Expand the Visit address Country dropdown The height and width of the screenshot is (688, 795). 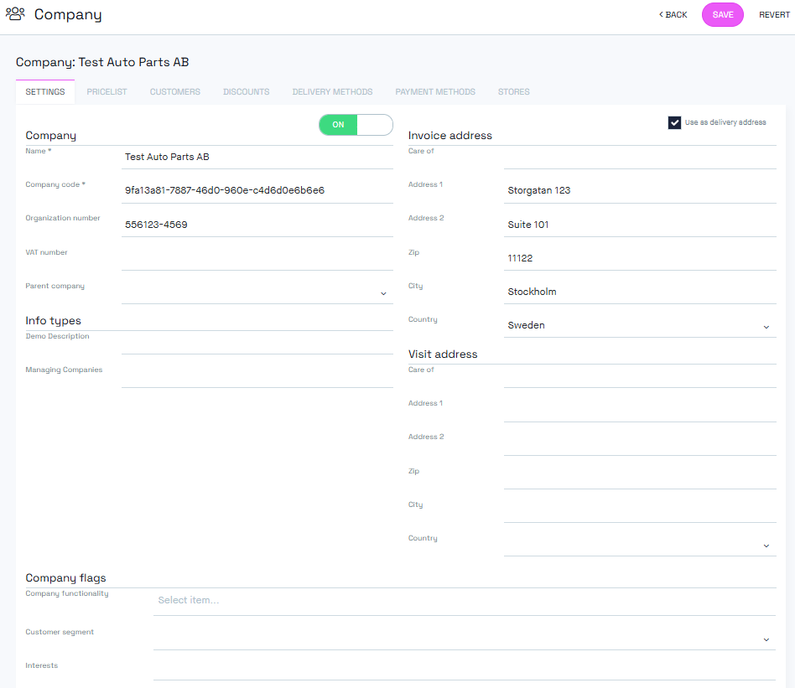pos(766,545)
